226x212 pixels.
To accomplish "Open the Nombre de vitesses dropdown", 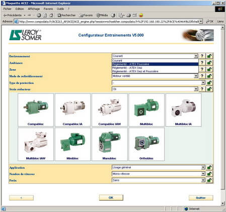I will point(159,174).
